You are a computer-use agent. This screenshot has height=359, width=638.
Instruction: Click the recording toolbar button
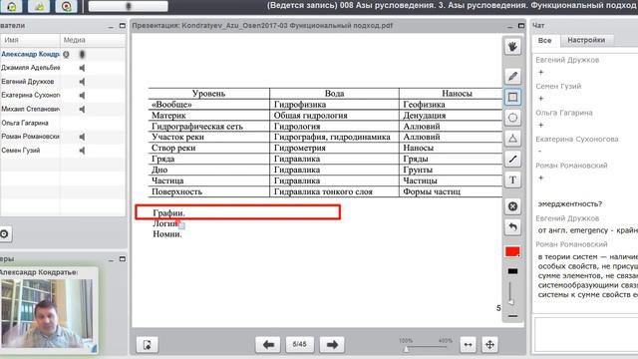[x=66, y=6]
